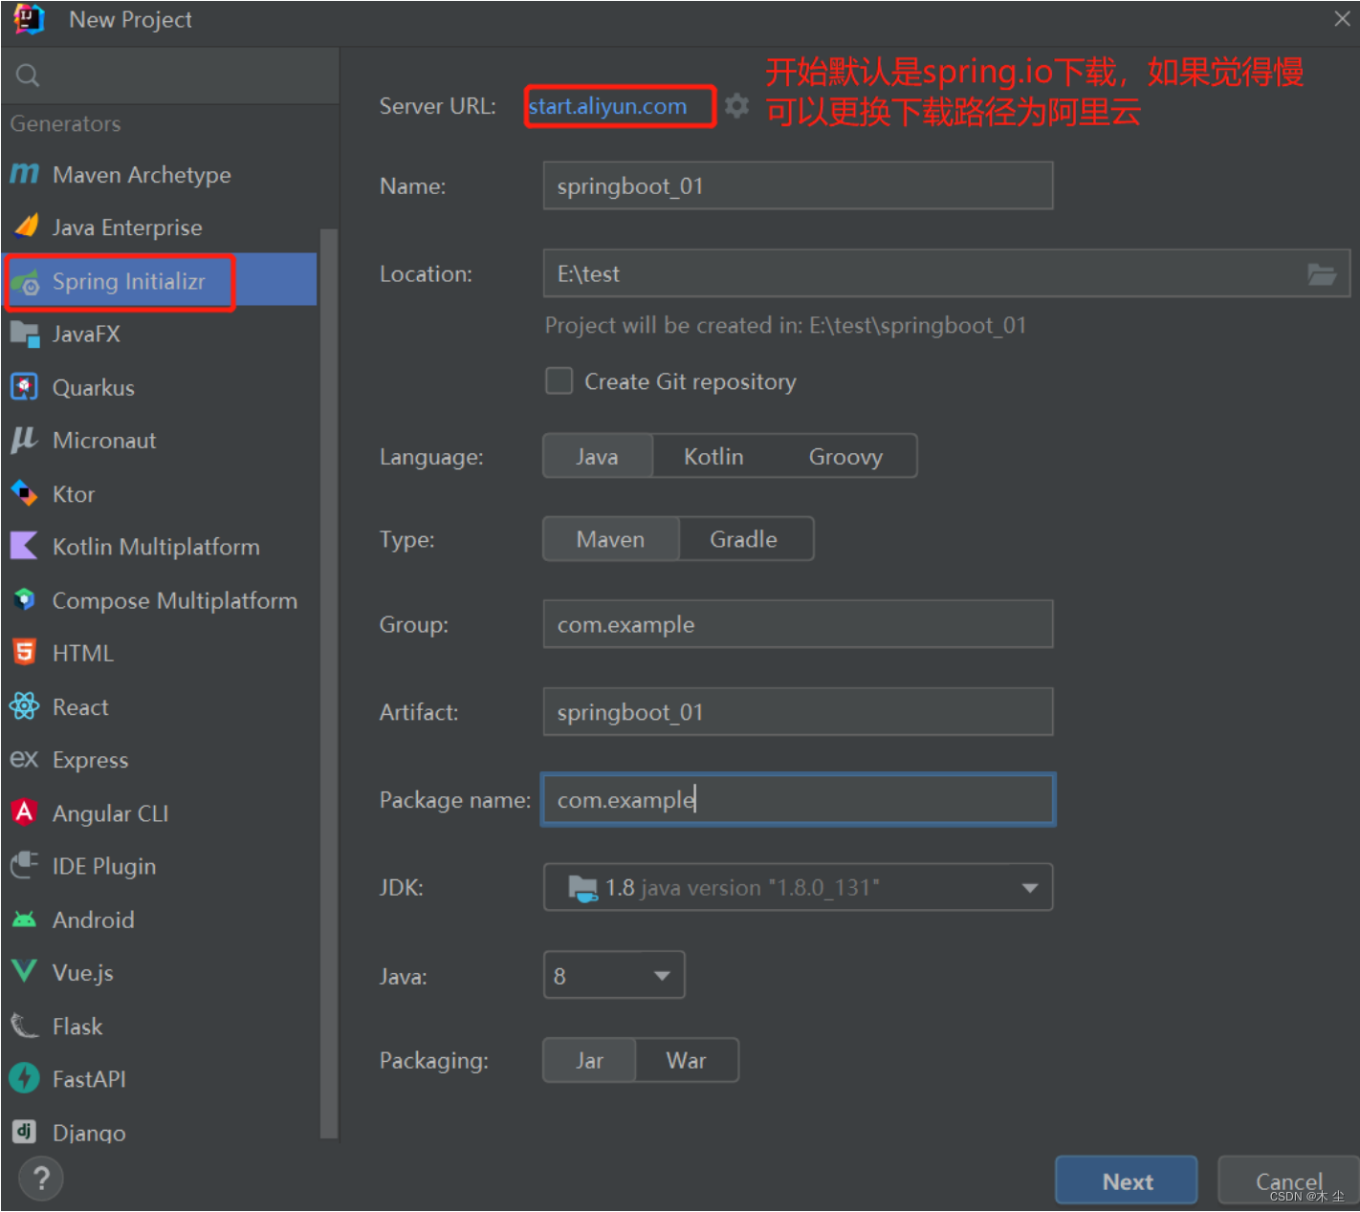Click the Angular CLI icon

point(24,812)
